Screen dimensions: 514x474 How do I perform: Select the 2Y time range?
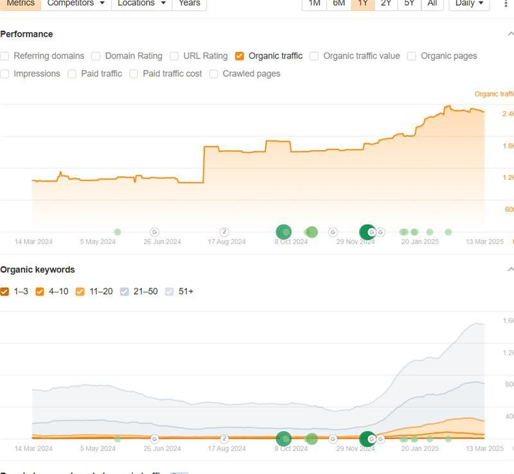click(x=386, y=3)
